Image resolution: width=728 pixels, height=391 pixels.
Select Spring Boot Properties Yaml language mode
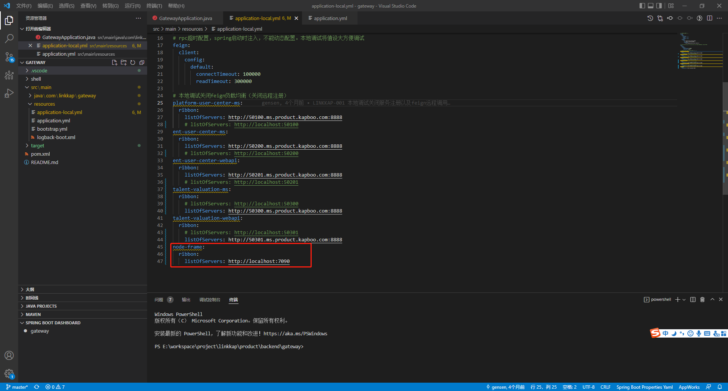[645, 387]
